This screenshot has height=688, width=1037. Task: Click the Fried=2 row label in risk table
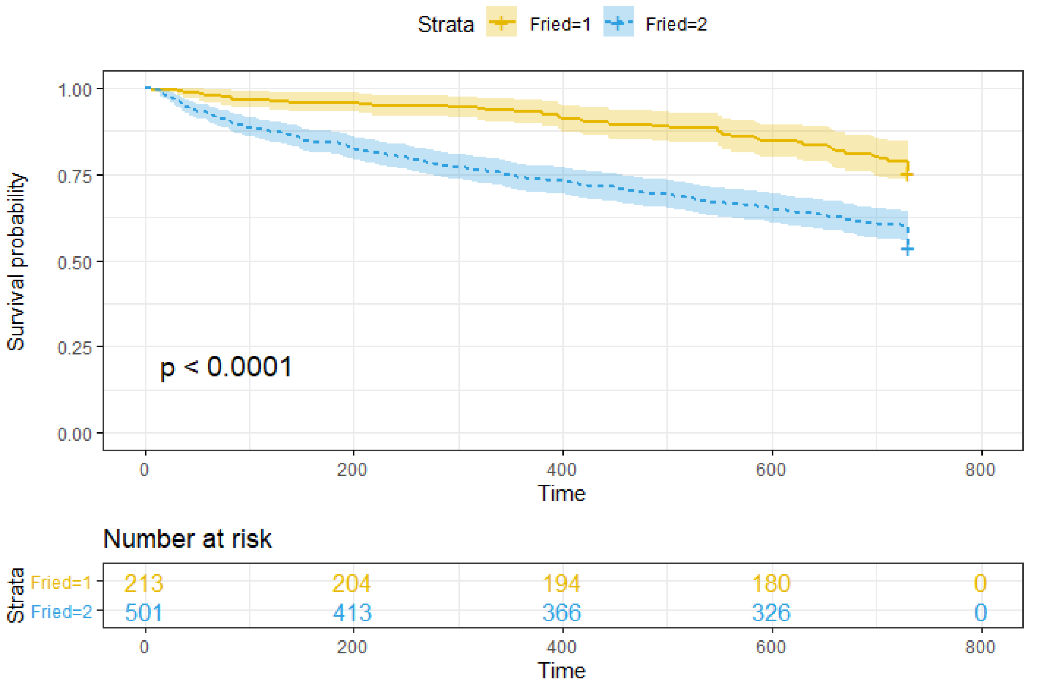pyautogui.click(x=61, y=612)
